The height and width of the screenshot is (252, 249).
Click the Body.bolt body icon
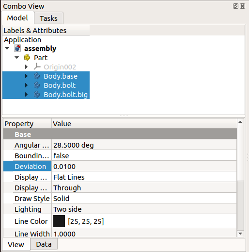coord(37,85)
